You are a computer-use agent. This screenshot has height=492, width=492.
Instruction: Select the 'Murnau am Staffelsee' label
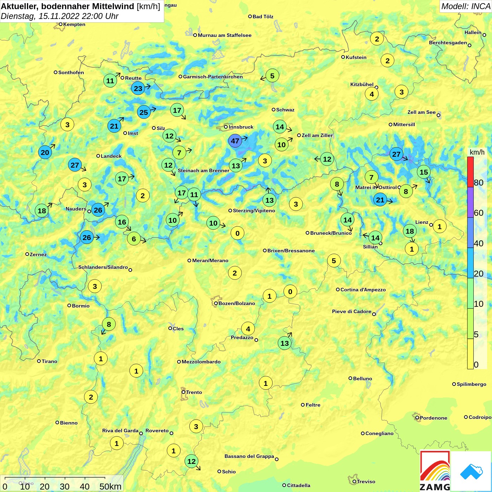pyautogui.click(x=225, y=35)
